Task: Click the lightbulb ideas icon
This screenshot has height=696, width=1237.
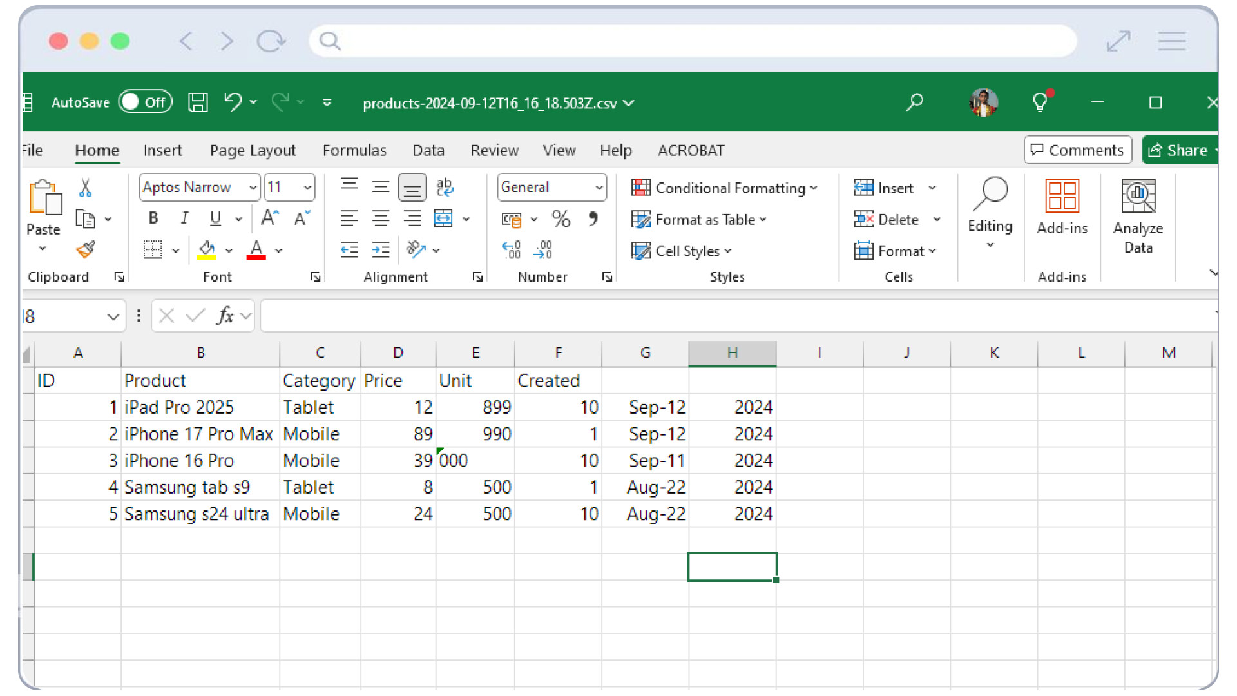Action: tap(1040, 102)
